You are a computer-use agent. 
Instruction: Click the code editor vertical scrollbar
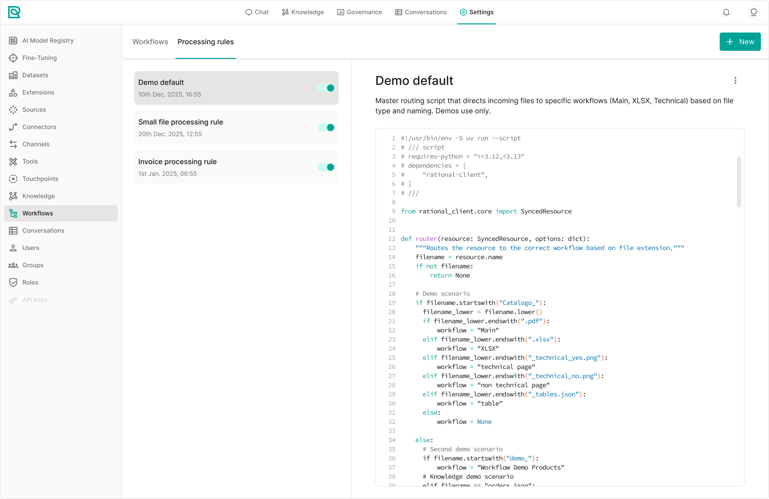(738, 182)
